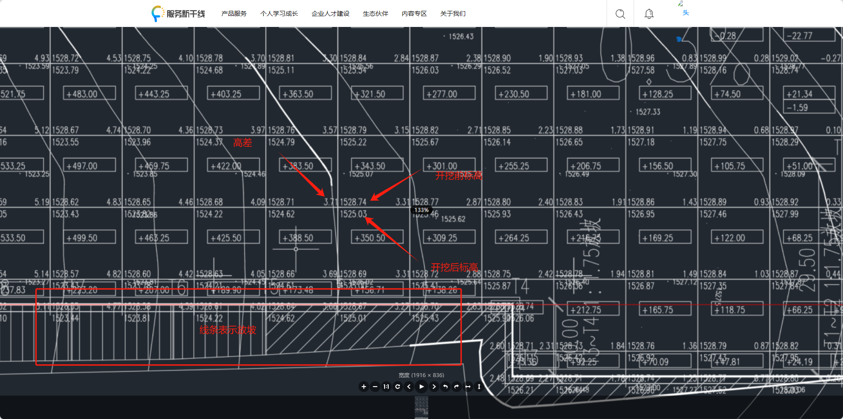Open the 关于我们 menu
Image resolution: width=843 pixels, height=419 pixels.
pos(453,14)
